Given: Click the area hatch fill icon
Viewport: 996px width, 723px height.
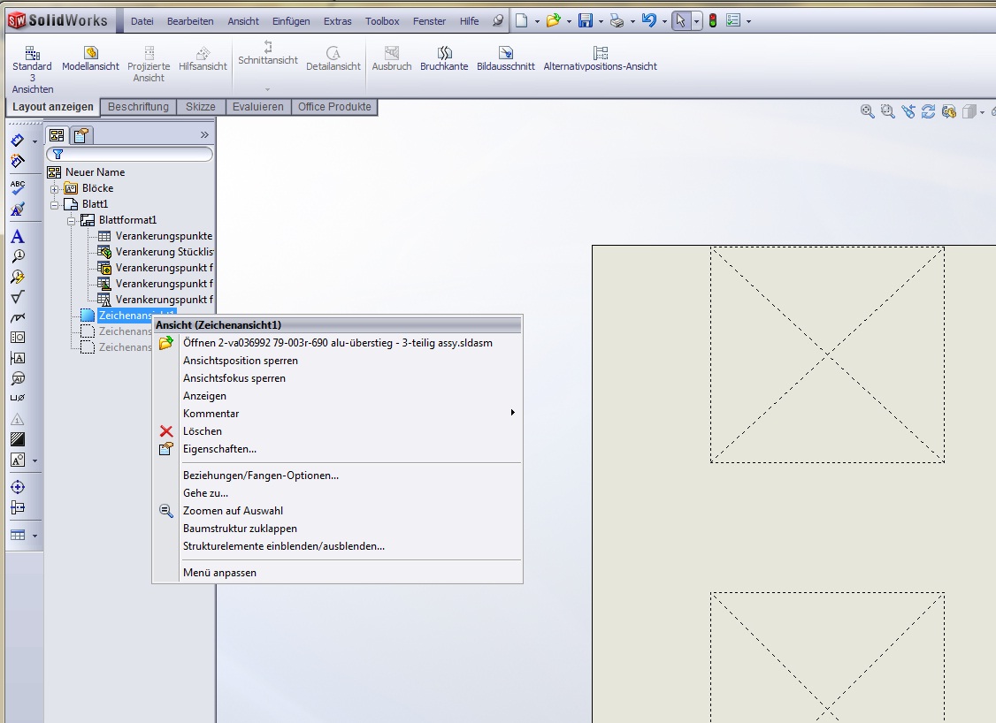Looking at the screenshot, I should pyautogui.click(x=18, y=439).
